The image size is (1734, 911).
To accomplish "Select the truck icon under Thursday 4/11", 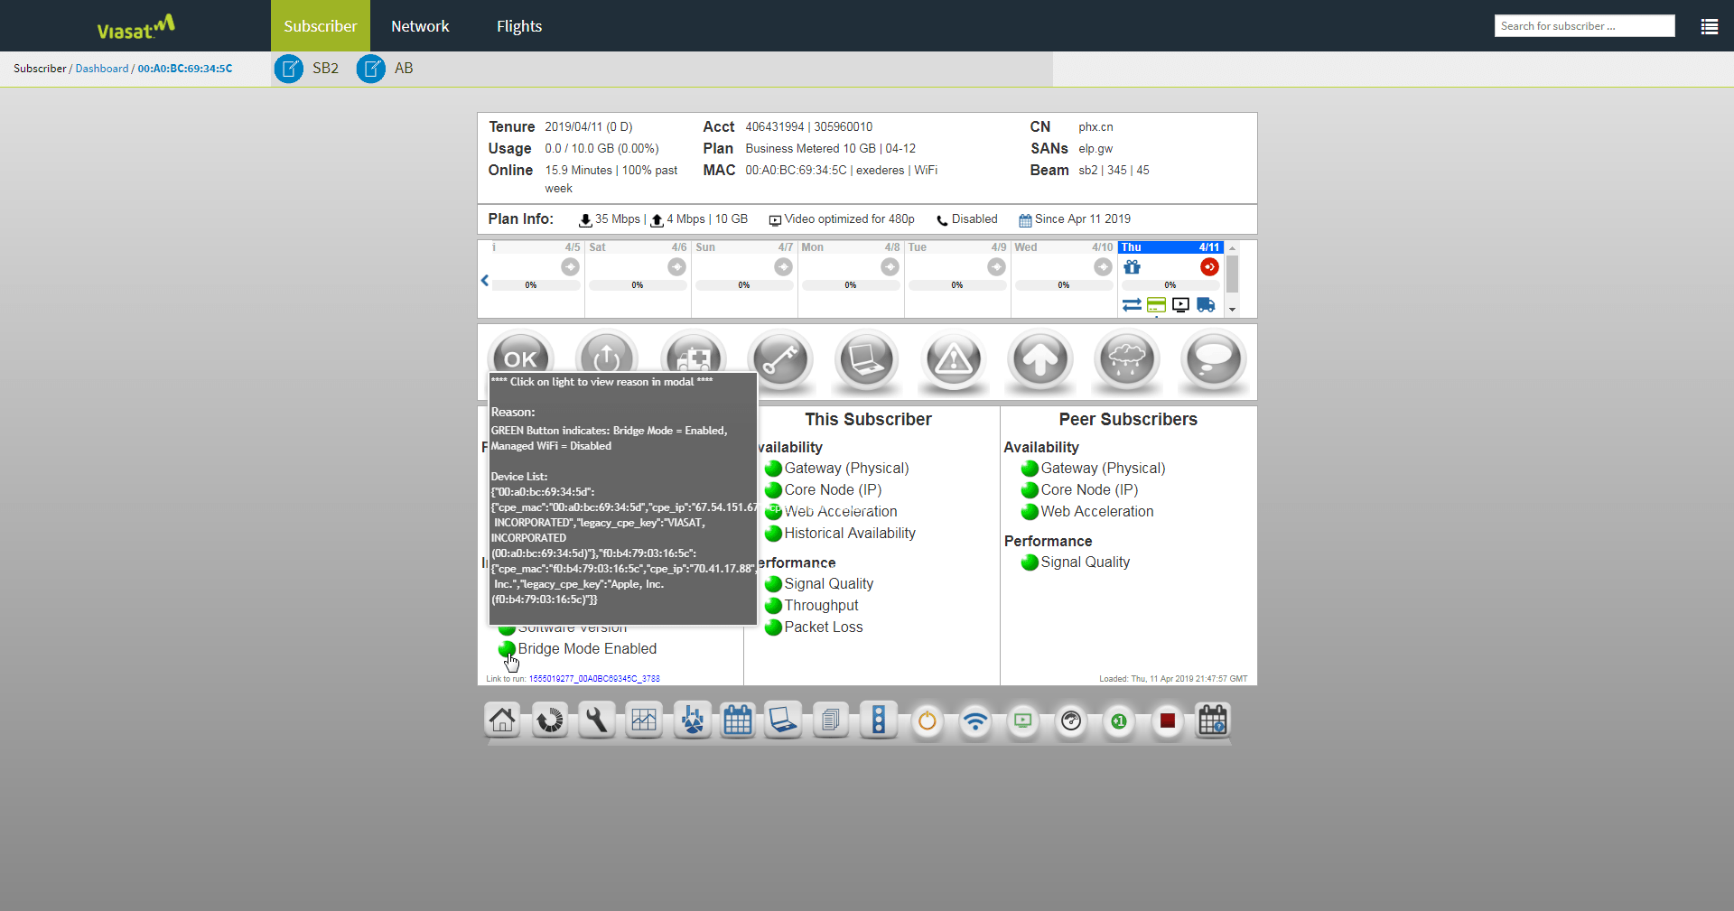I will click(1207, 305).
